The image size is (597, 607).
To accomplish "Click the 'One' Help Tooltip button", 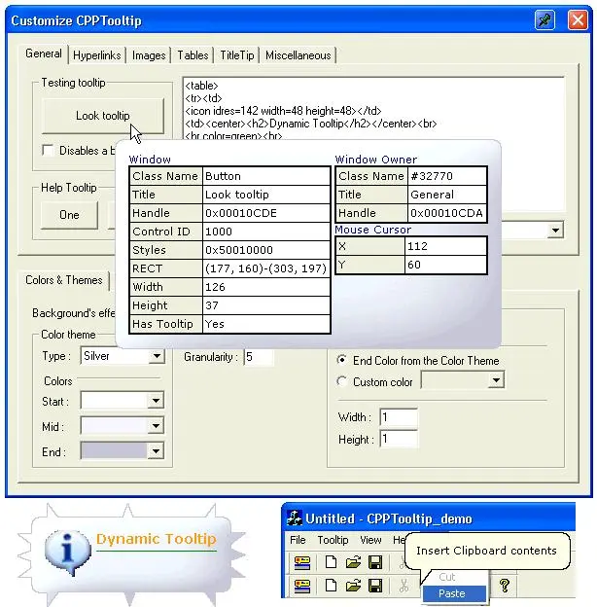I will click(69, 214).
